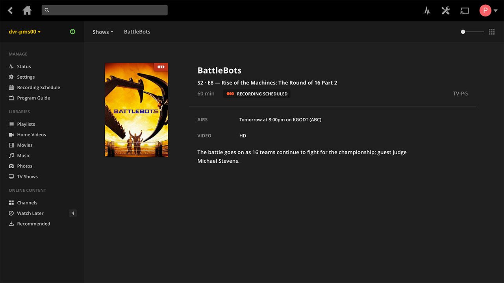Click the Music note icon
Image resolution: width=504 pixels, height=283 pixels.
(11, 156)
